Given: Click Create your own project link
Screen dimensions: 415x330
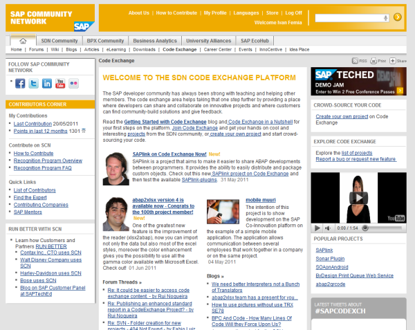Looking at the screenshot, I should coord(342,116).
